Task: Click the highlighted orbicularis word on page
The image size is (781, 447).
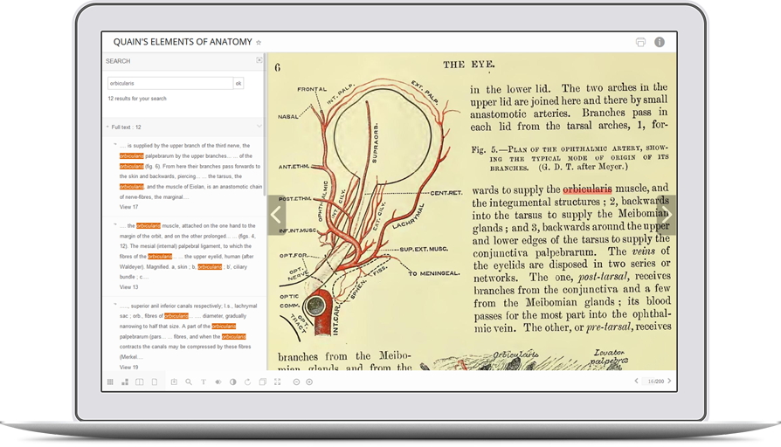Action: 587,189
